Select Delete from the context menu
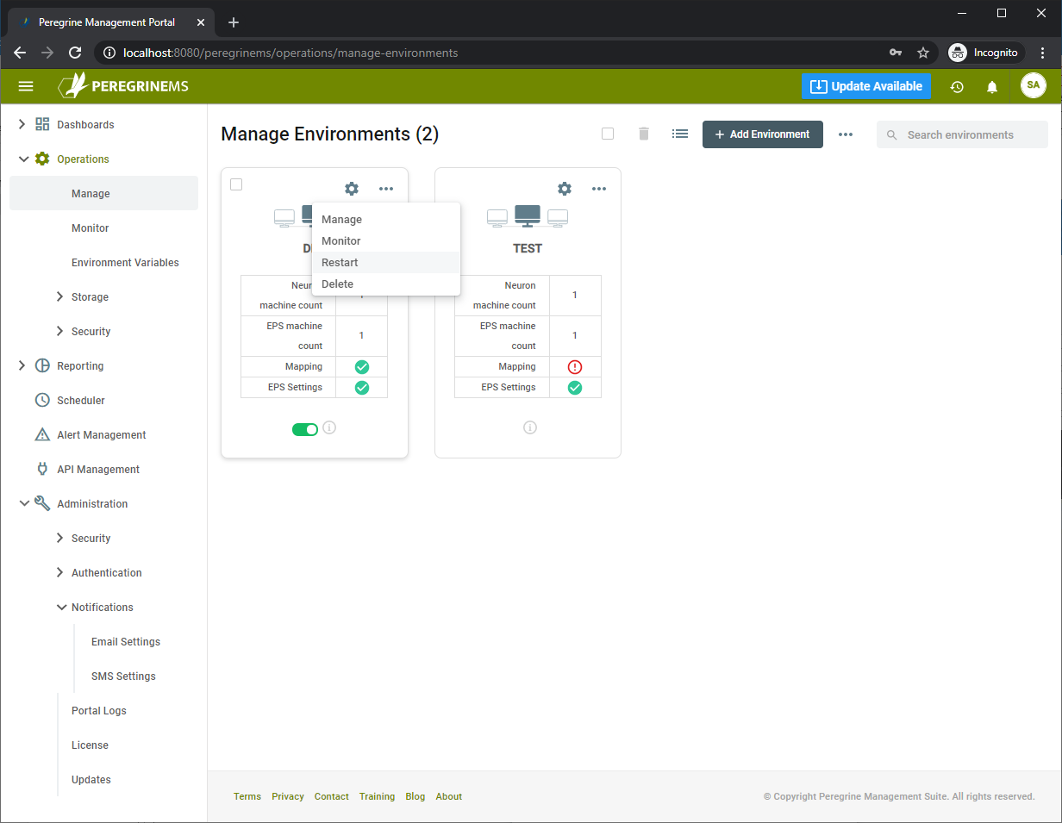The width and height of the screenshot is (1062, 823). [x=386, y=284]
